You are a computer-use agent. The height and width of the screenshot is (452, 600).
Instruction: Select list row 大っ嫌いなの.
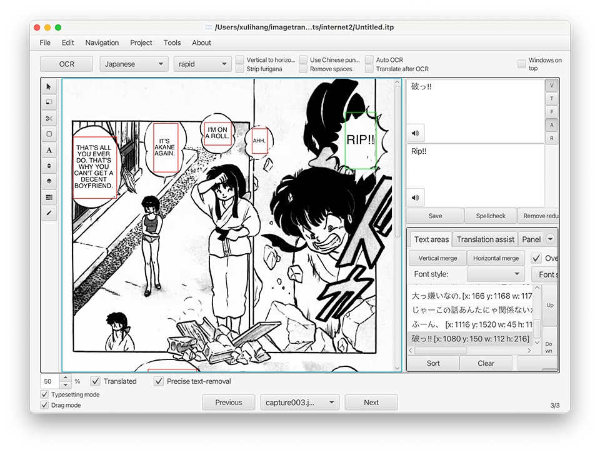pos(470,296)
